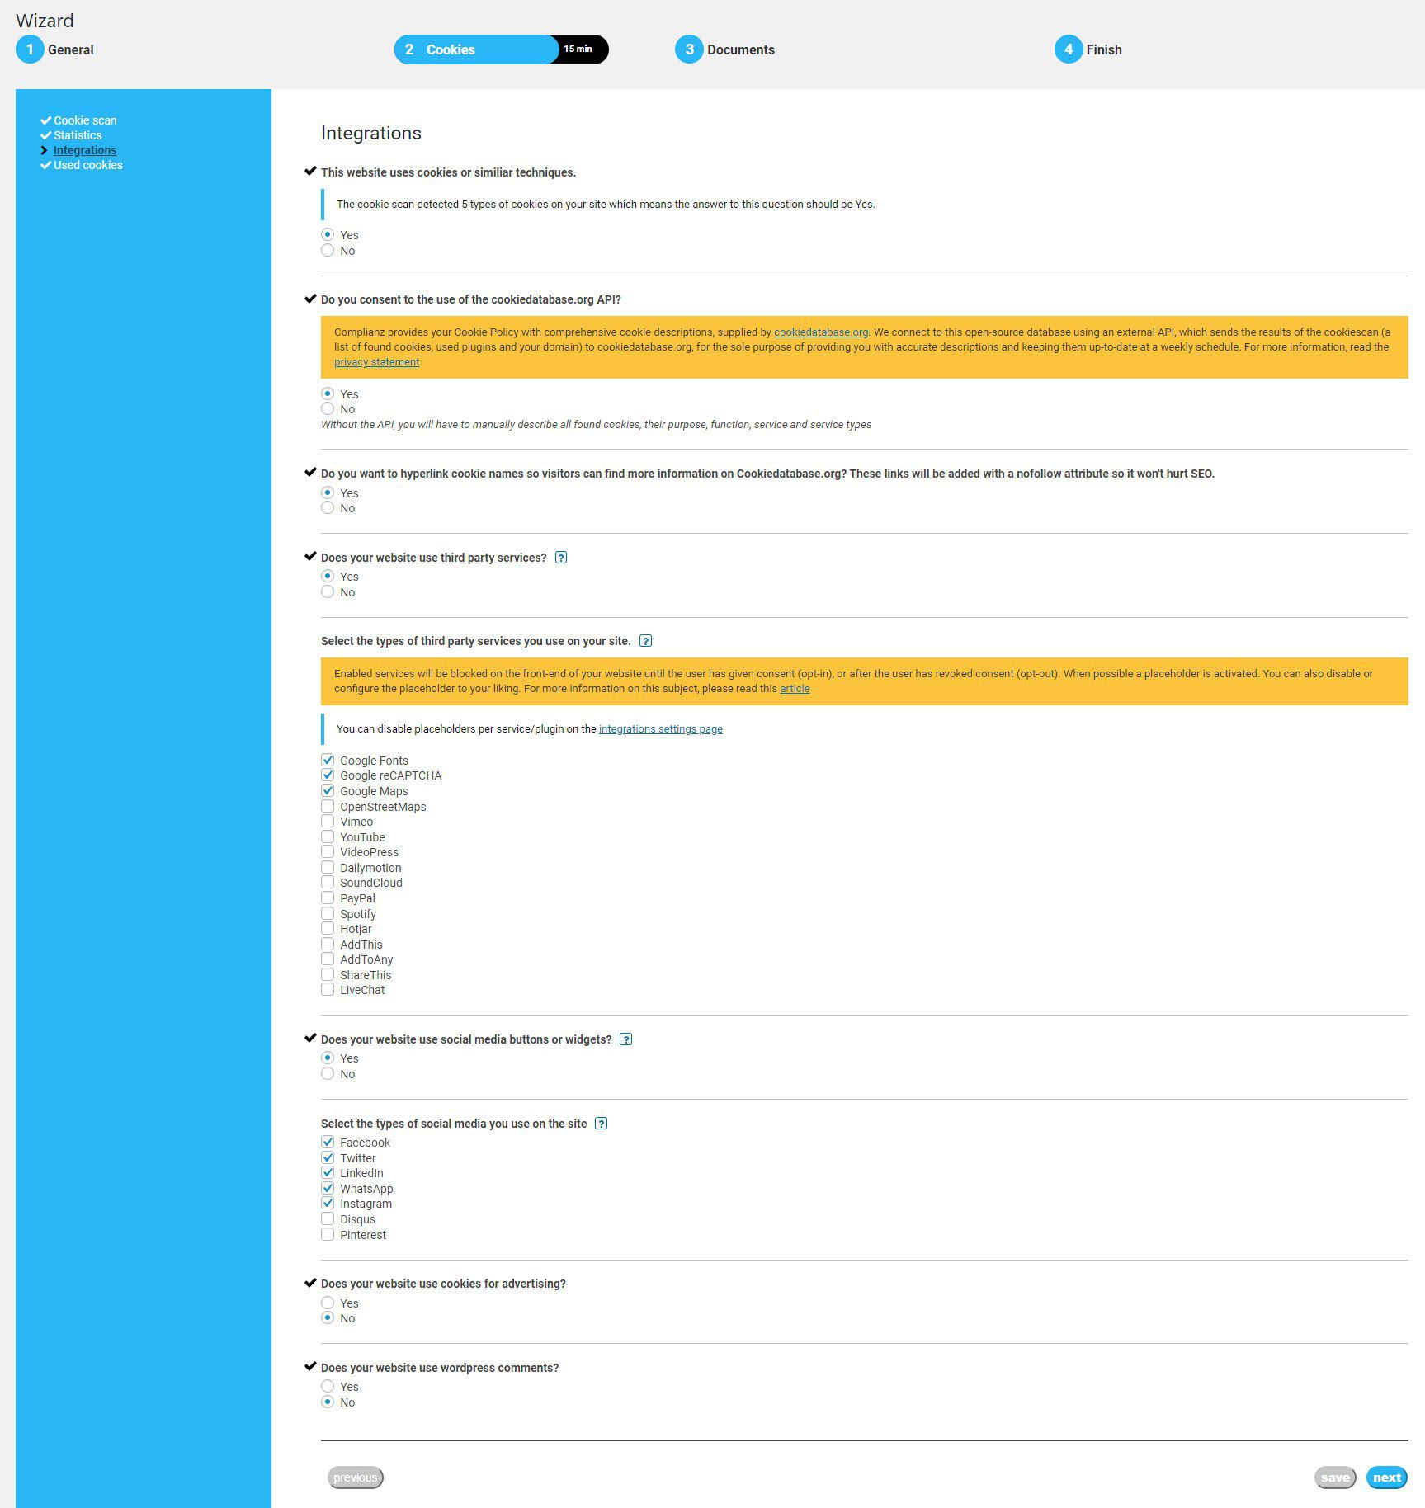Select No for social media buttons

(328, 1073)
